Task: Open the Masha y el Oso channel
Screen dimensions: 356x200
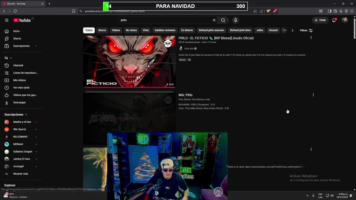Action: pos(22,122)
